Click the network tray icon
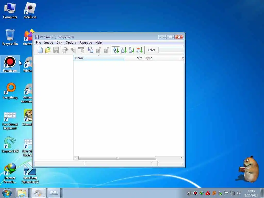The width and height of the screenshot is (264, 198). click(233, 193)
